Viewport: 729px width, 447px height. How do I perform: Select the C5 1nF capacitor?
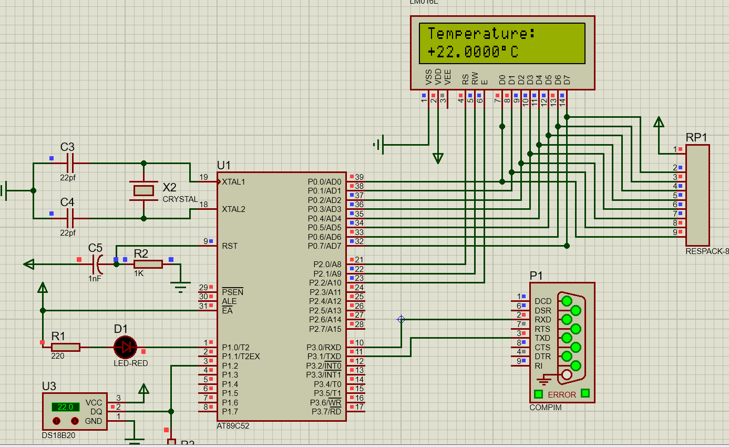pos(98,263)
